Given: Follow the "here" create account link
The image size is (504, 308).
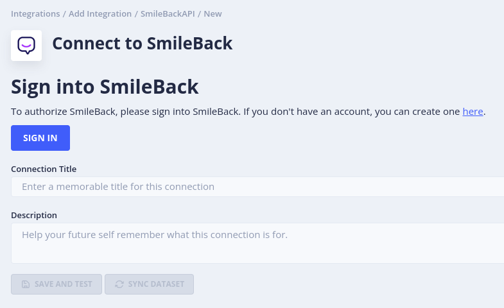Looking at the screenshot, I should [473, 112].
